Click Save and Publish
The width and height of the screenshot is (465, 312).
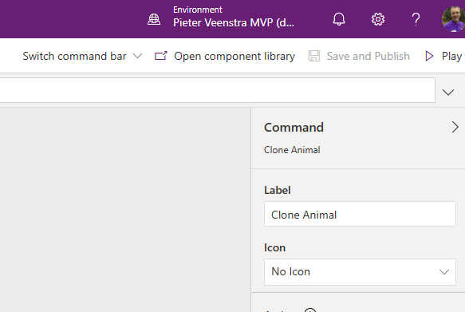pos(359,56)
